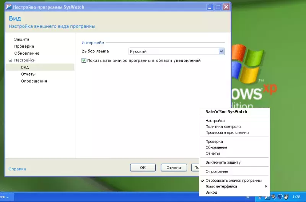This screenshot has height=202, width=306.
Task: Toggle the tray icon display checkbox
Action: click(84, 60)
